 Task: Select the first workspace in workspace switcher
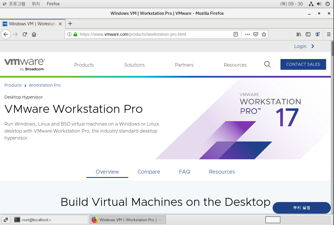273,220
